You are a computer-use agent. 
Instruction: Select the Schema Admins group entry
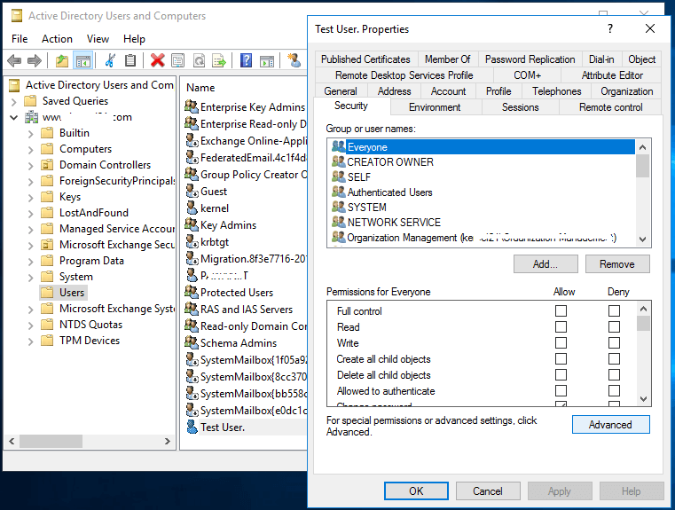(239, 343)
